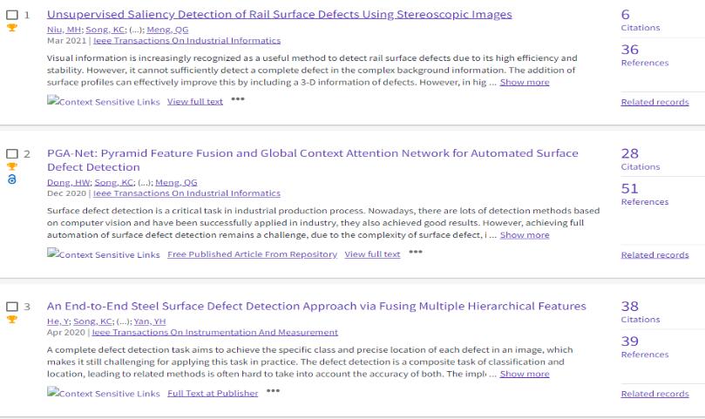Click the open access icon for record 2

pyautogui.click(x=11, y=179)
